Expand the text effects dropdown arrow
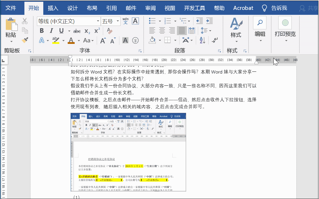The image size is (319, 199). click(48, 40)
